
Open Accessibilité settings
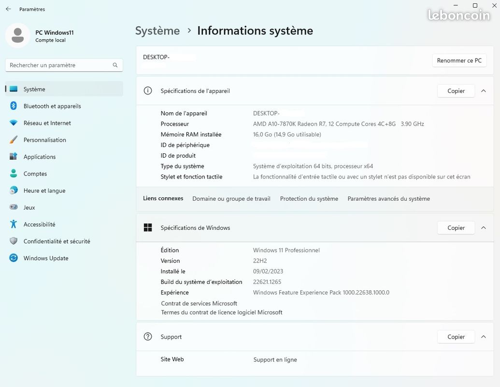point(64,224)
